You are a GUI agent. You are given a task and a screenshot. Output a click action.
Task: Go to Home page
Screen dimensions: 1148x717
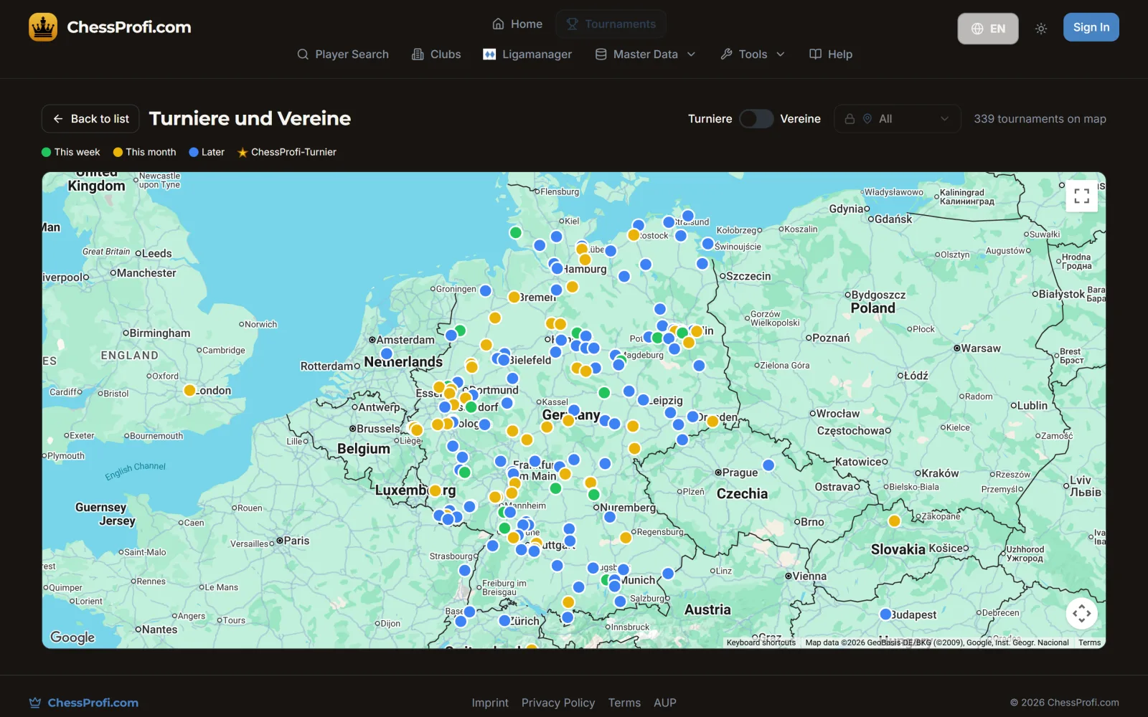tap(517, 24)
